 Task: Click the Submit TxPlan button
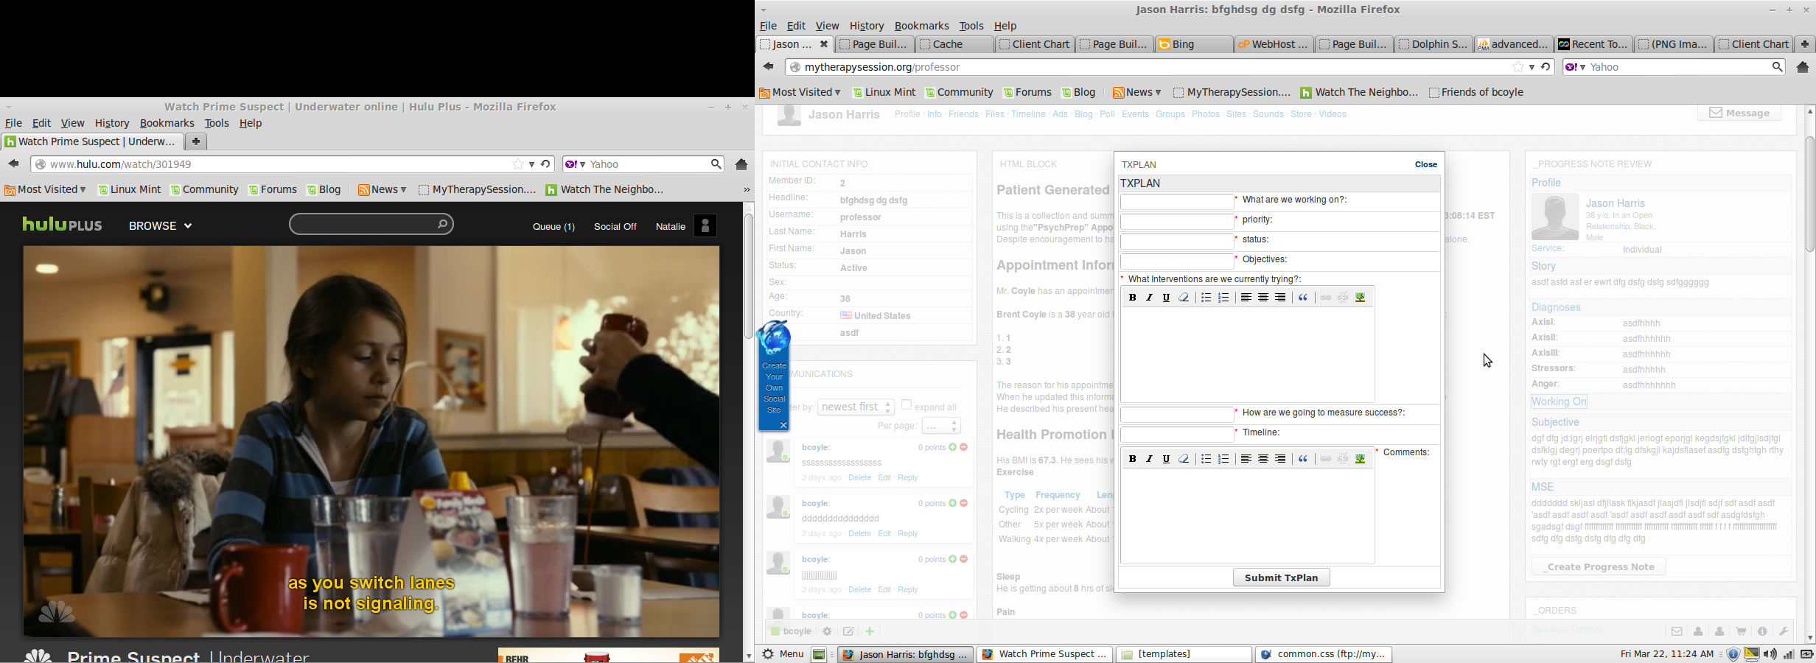pos(1281,578)
